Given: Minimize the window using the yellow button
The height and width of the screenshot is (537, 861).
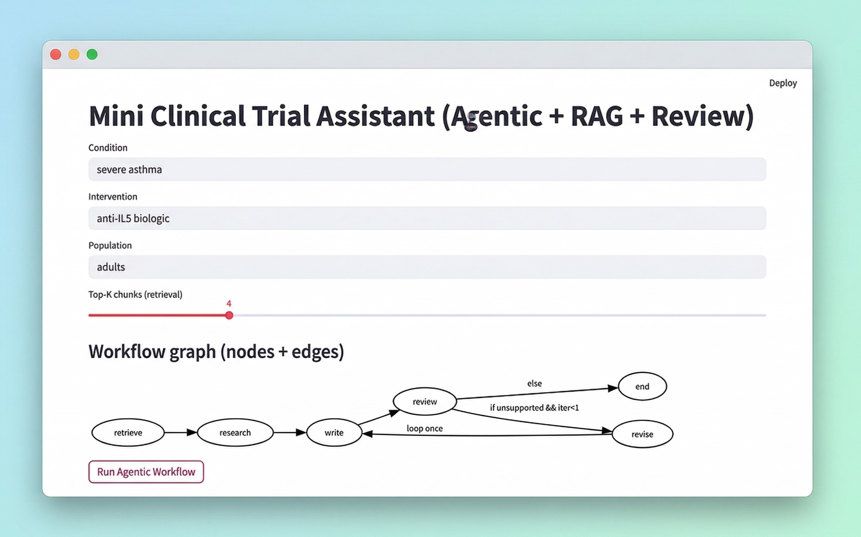Looking at the screenshot, I should click(x=74, y=55).
